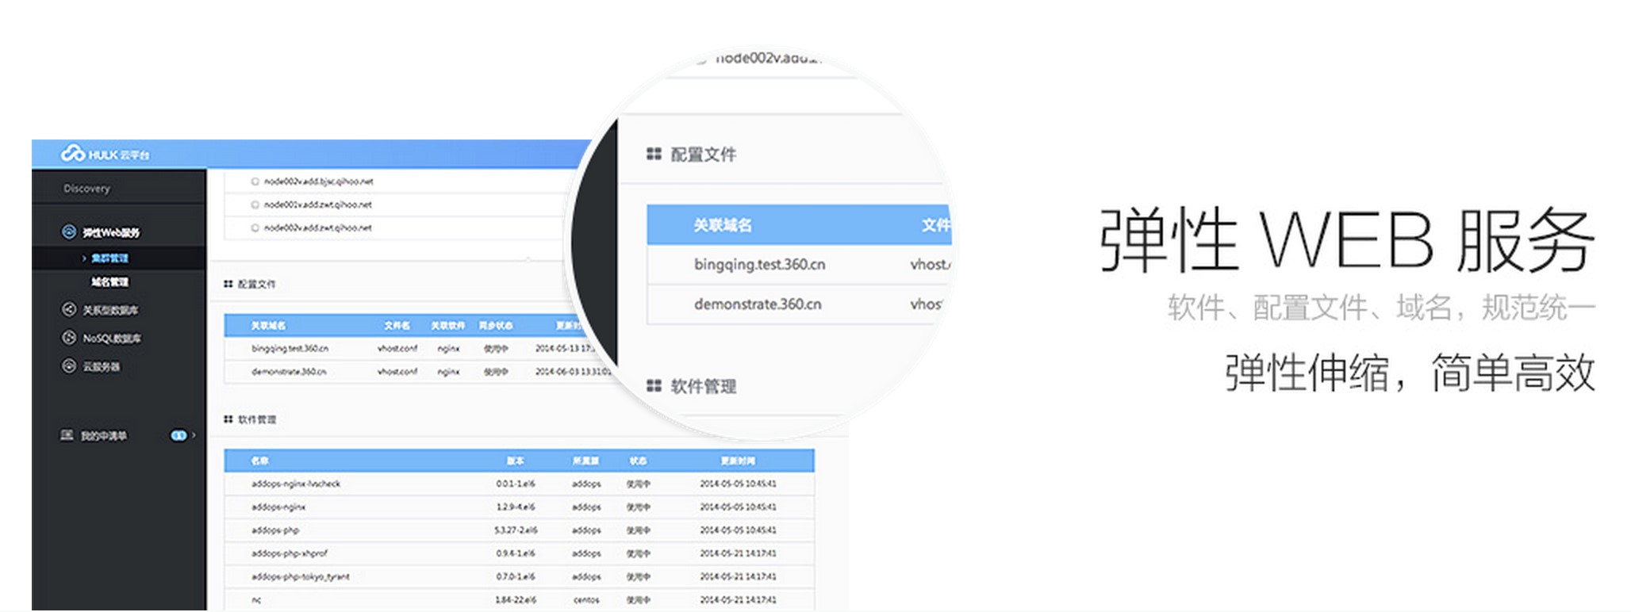The height and width of the screenshot is (612, 1631).
Task: Open the addops-php-xhprof software entry
Action: pos(289,553)
